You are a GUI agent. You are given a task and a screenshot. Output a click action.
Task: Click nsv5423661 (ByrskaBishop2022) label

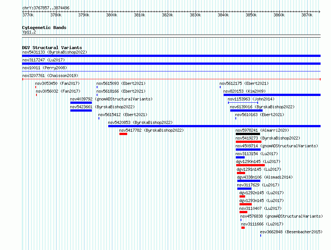pos(102,107)
